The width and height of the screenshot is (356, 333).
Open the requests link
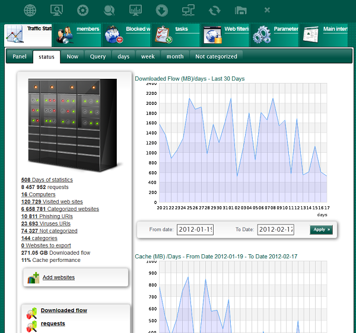click(x=53, y=324)
